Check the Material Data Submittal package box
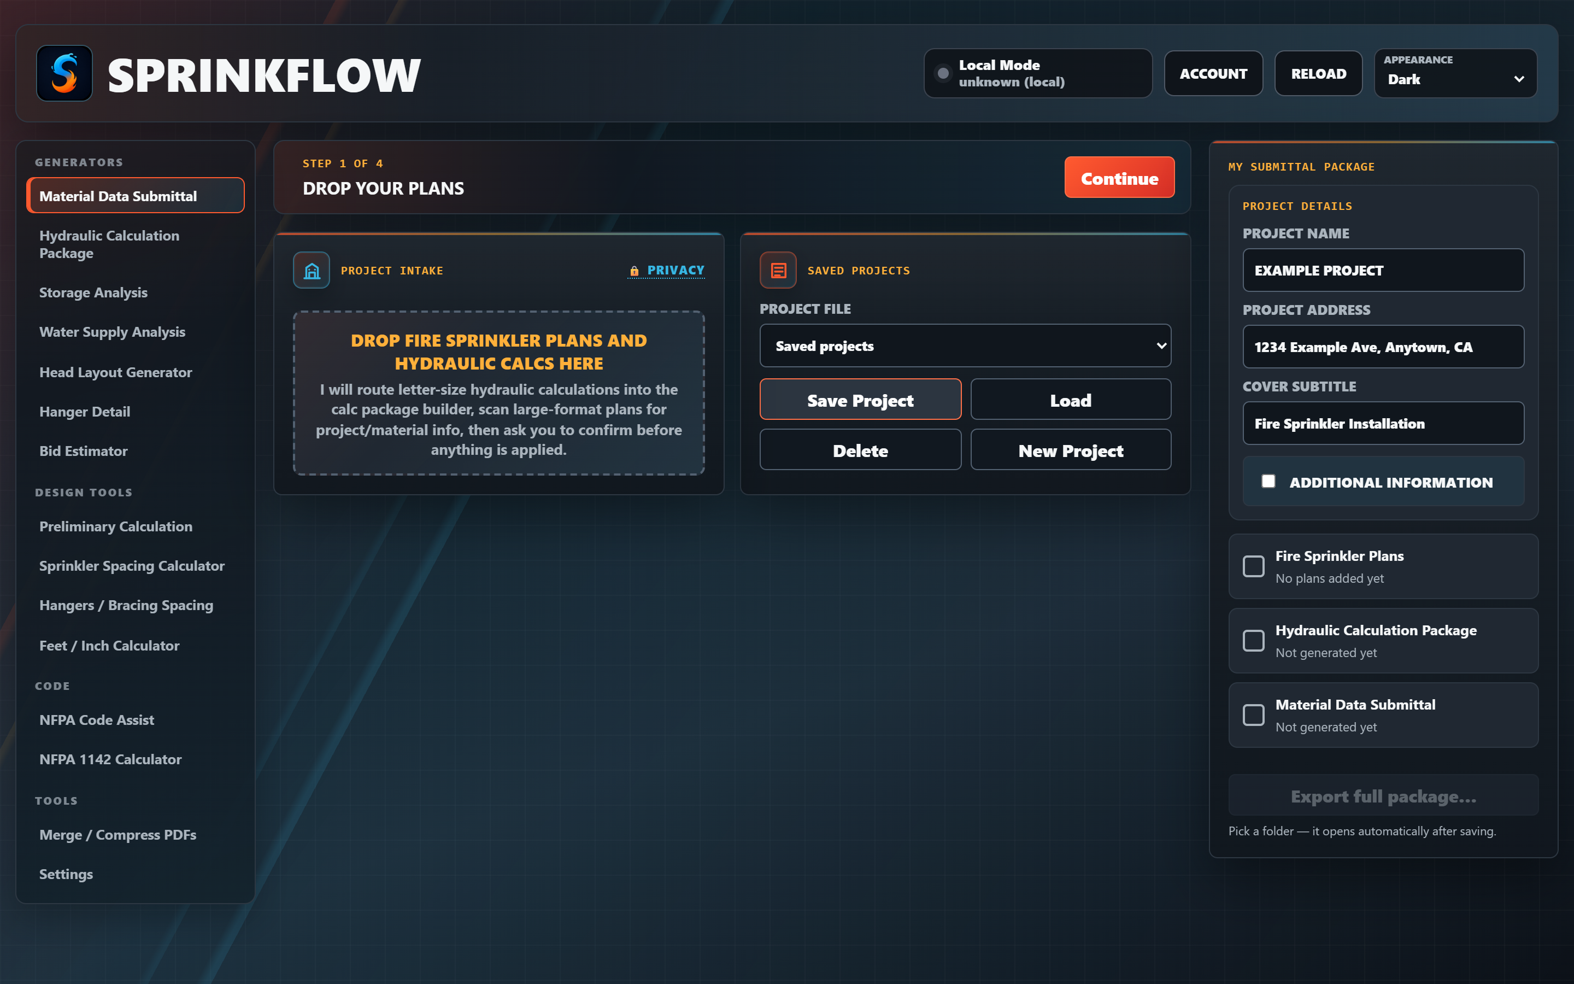Viewport: 1574px width, 984px height. click(1253, 714)
